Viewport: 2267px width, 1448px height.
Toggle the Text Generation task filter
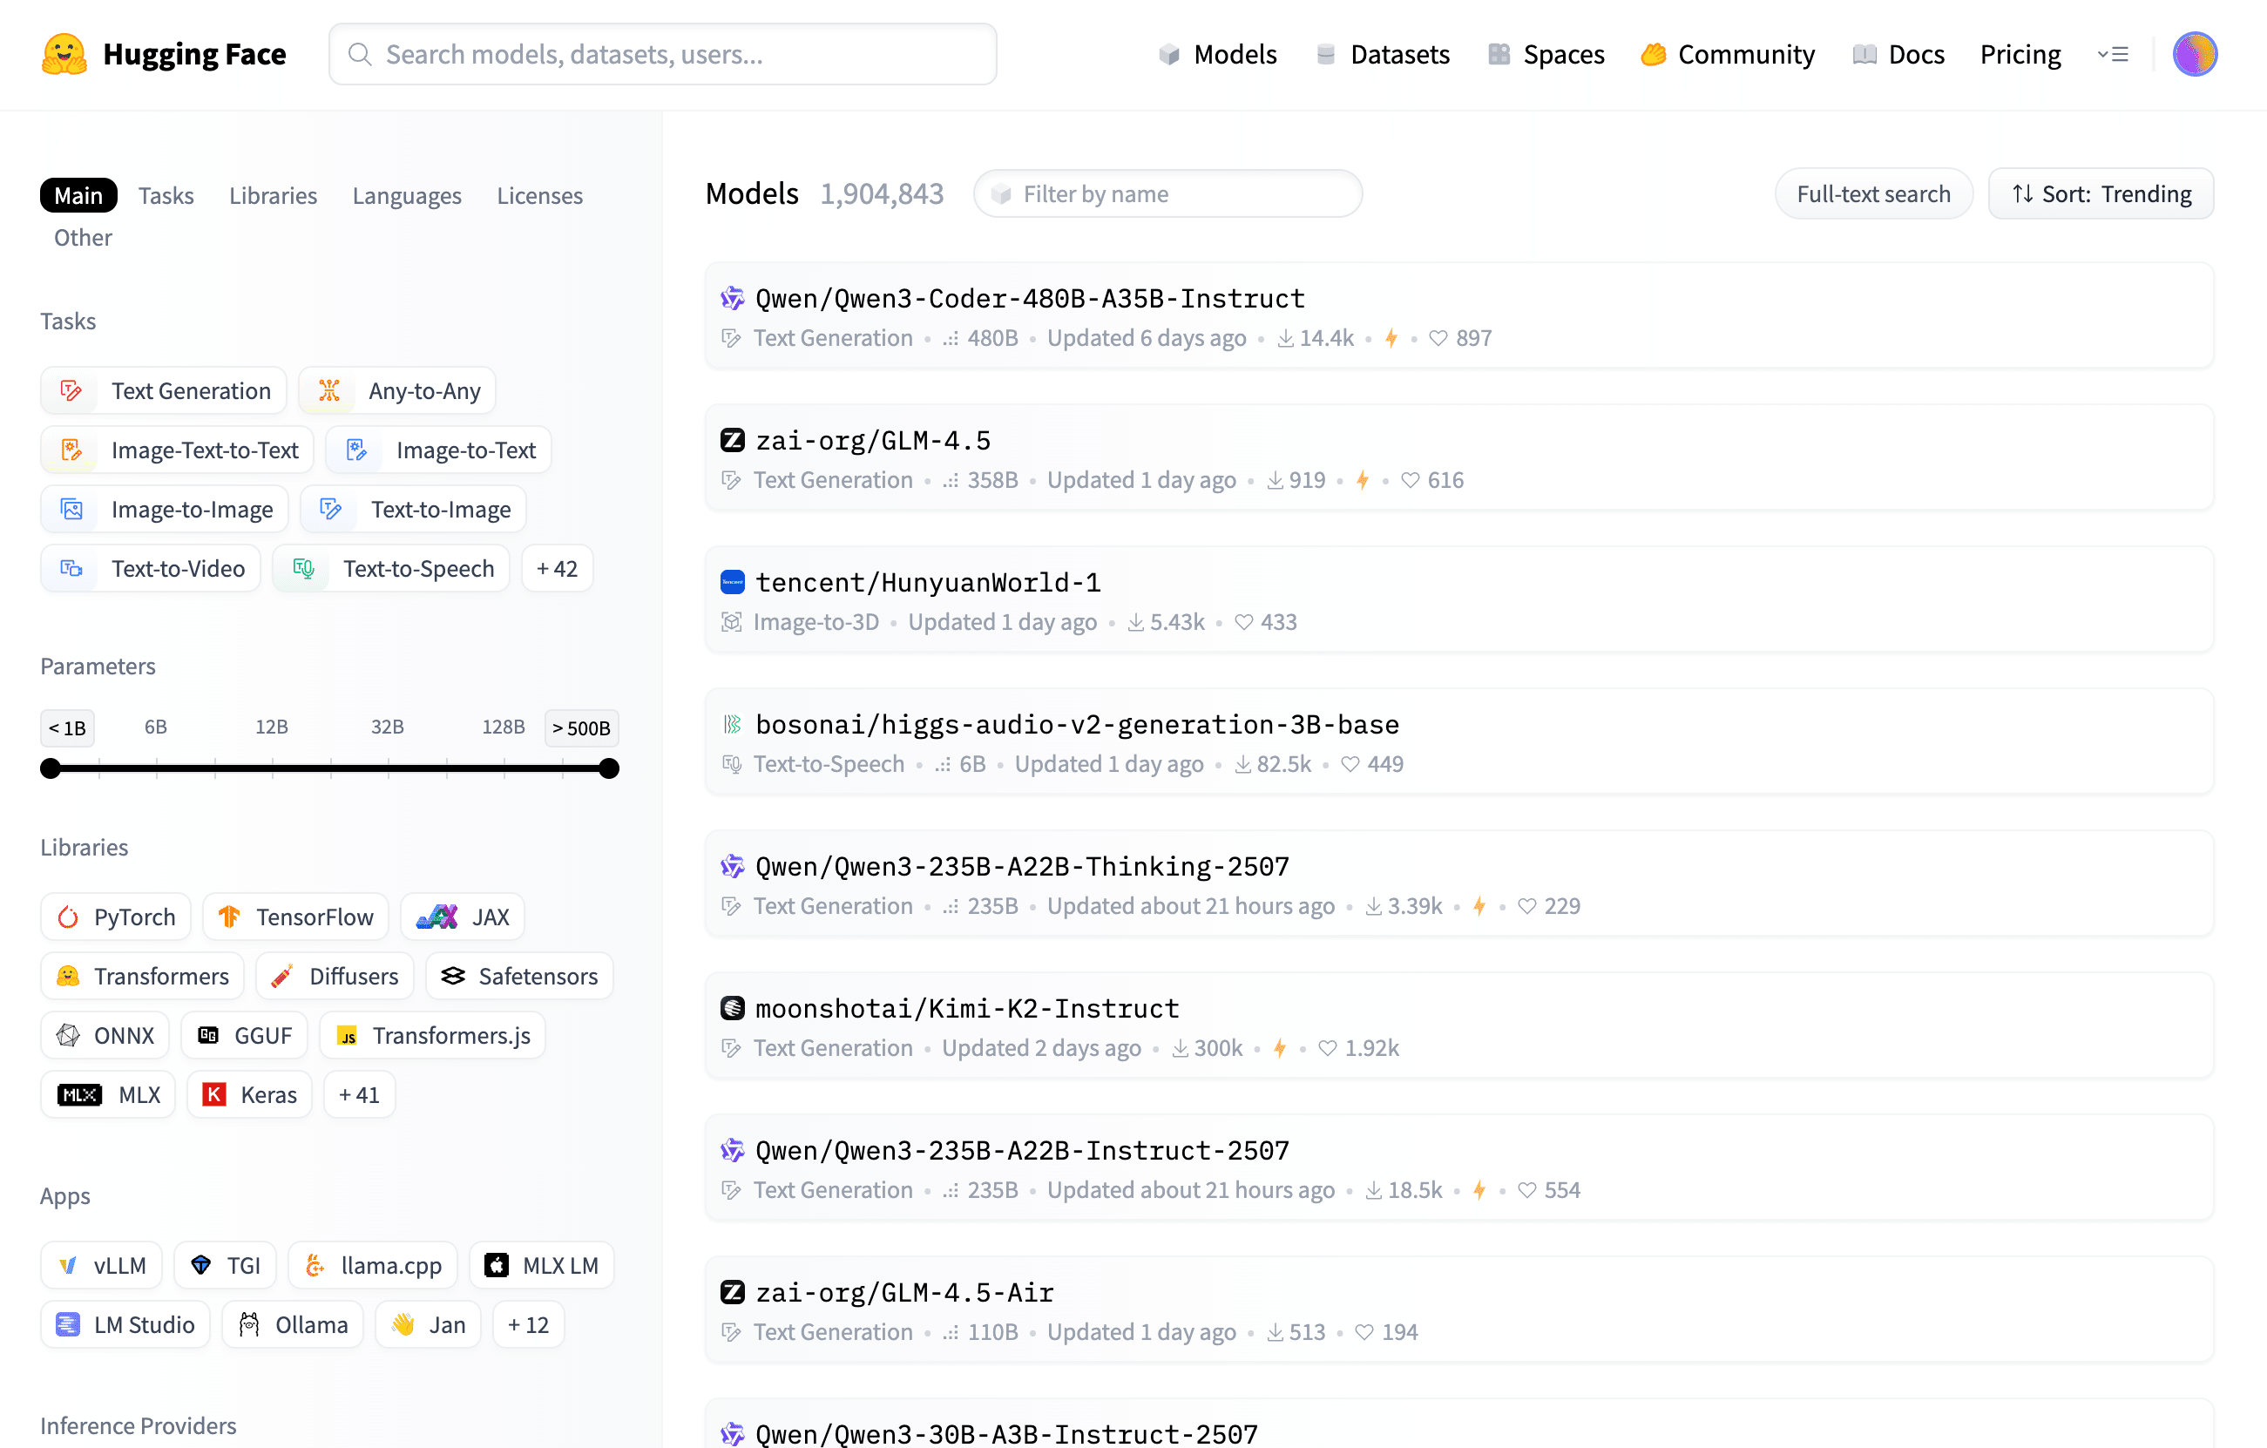tap(164, 390)
